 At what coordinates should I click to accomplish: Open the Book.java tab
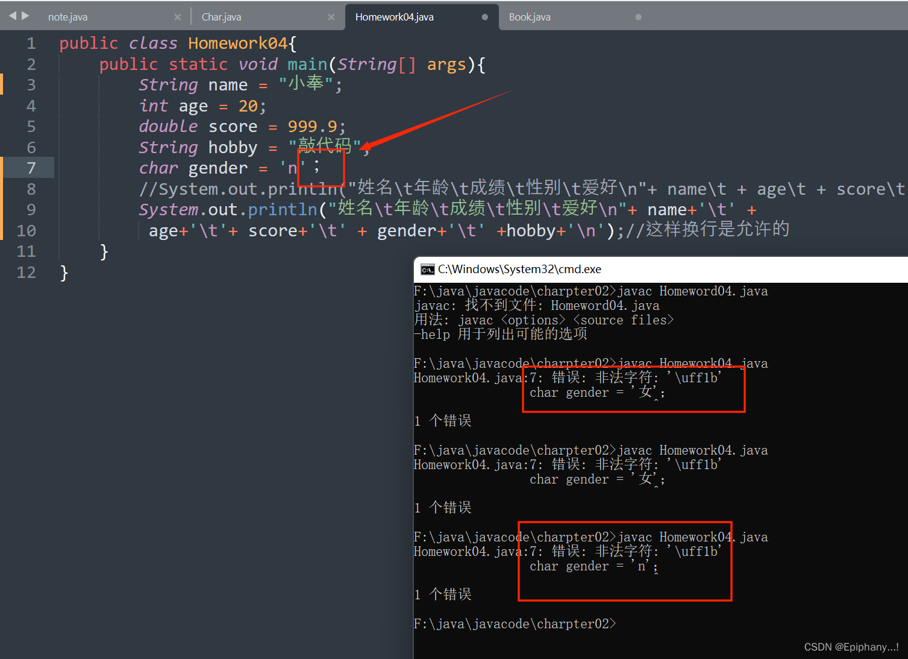[530, 17]
